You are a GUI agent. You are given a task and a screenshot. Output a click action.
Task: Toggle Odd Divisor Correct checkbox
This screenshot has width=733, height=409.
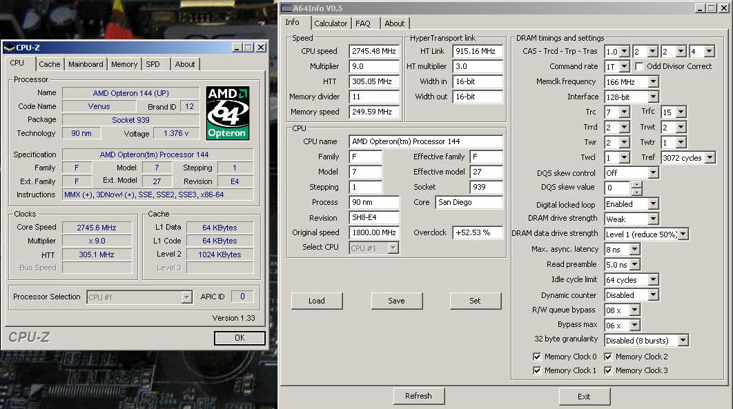[x=639, y=66]
